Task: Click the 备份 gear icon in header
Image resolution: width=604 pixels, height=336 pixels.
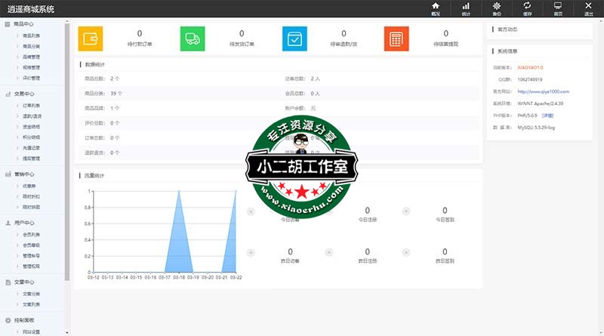Action: 496,8
